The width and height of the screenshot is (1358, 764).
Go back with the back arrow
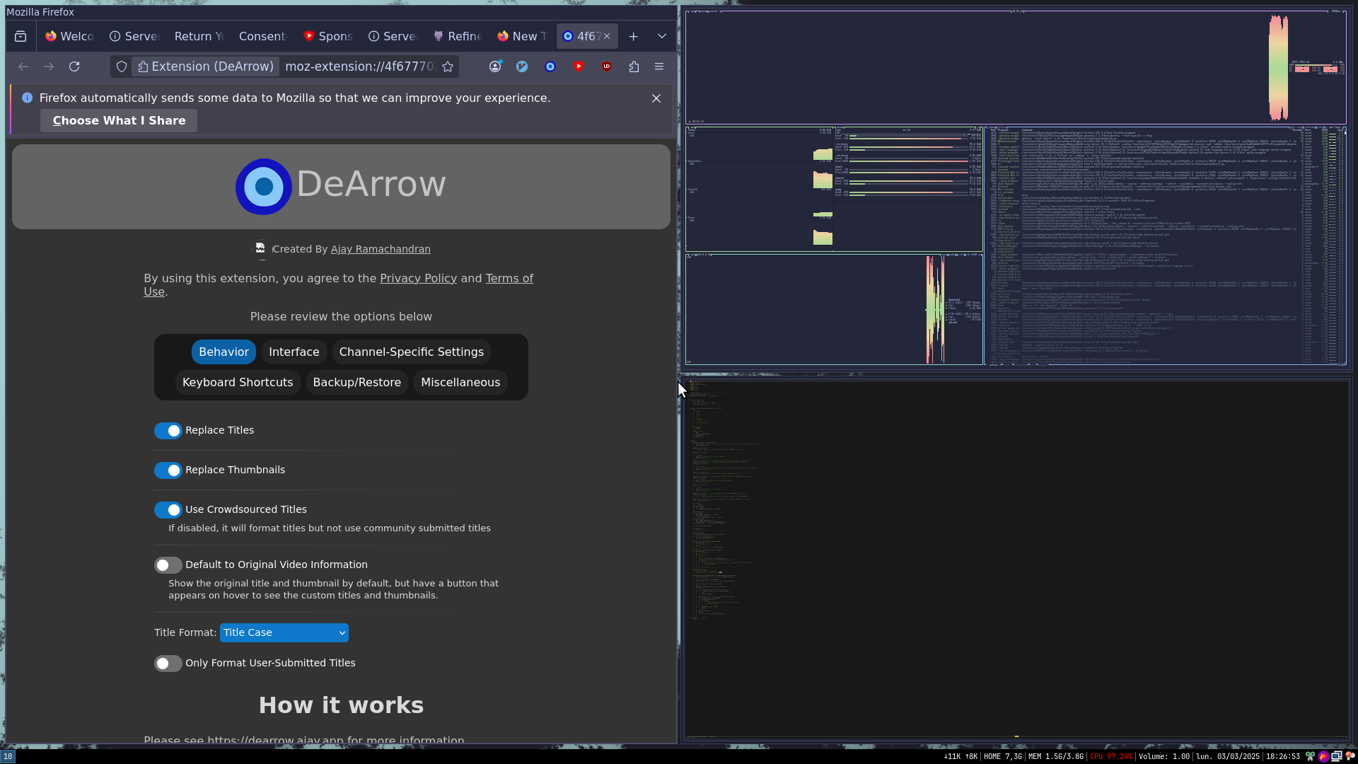23,66
